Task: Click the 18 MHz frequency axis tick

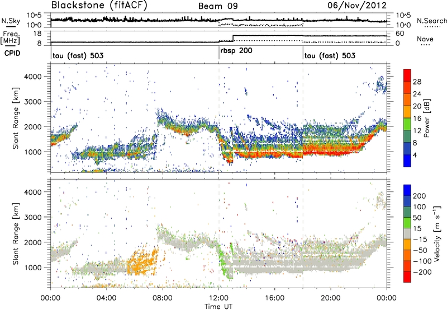Action: tap(37, 34)
